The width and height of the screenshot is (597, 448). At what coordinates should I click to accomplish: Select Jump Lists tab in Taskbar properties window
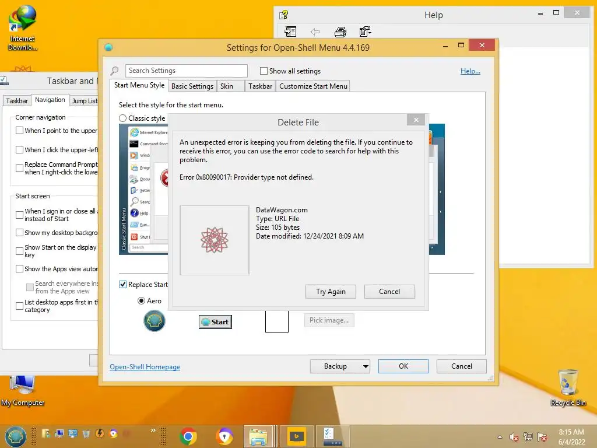pyautogui.click(x=85, y=101)
